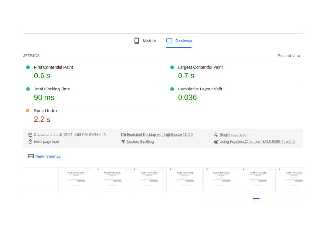Click the green dot beside Cumulative Layout Shift
The height and width of the screenshot is (245, 327).
tap(172, 89)
